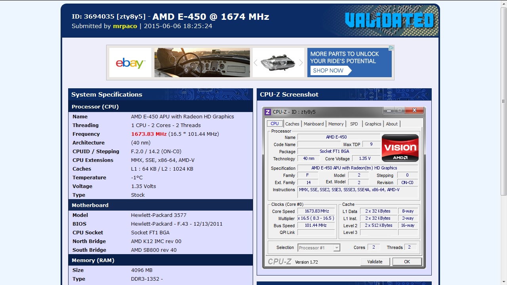
Task: Click the browser scrollbar up arrow
Action: click(503, 4)
